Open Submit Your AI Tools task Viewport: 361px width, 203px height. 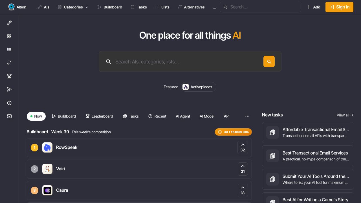click(x=308, y=179)
